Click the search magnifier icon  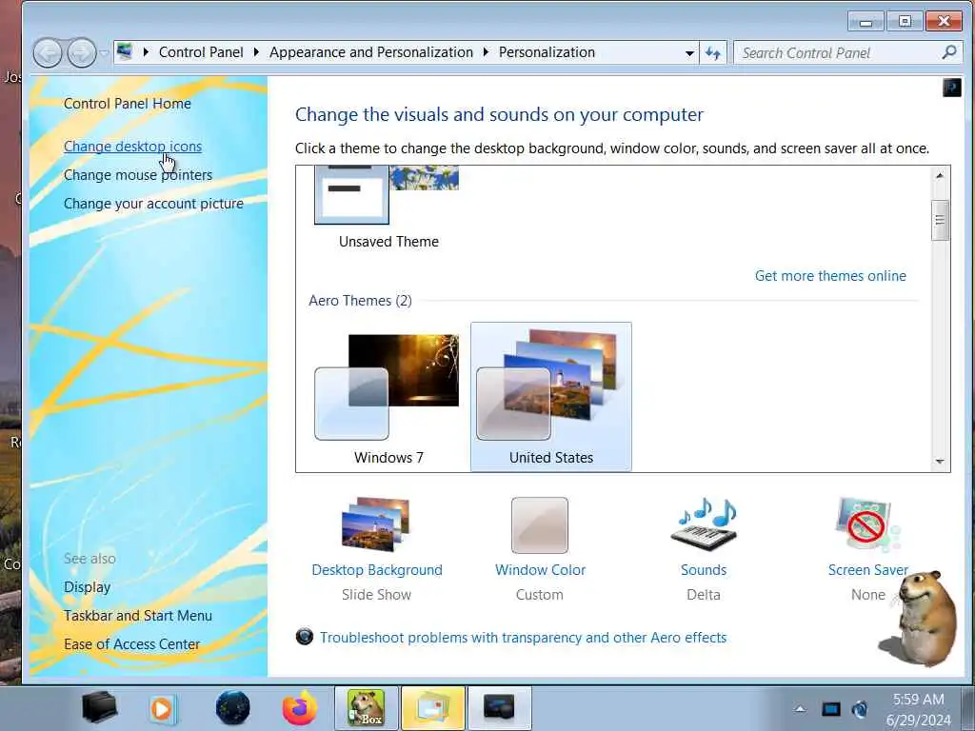pos(949,53)
